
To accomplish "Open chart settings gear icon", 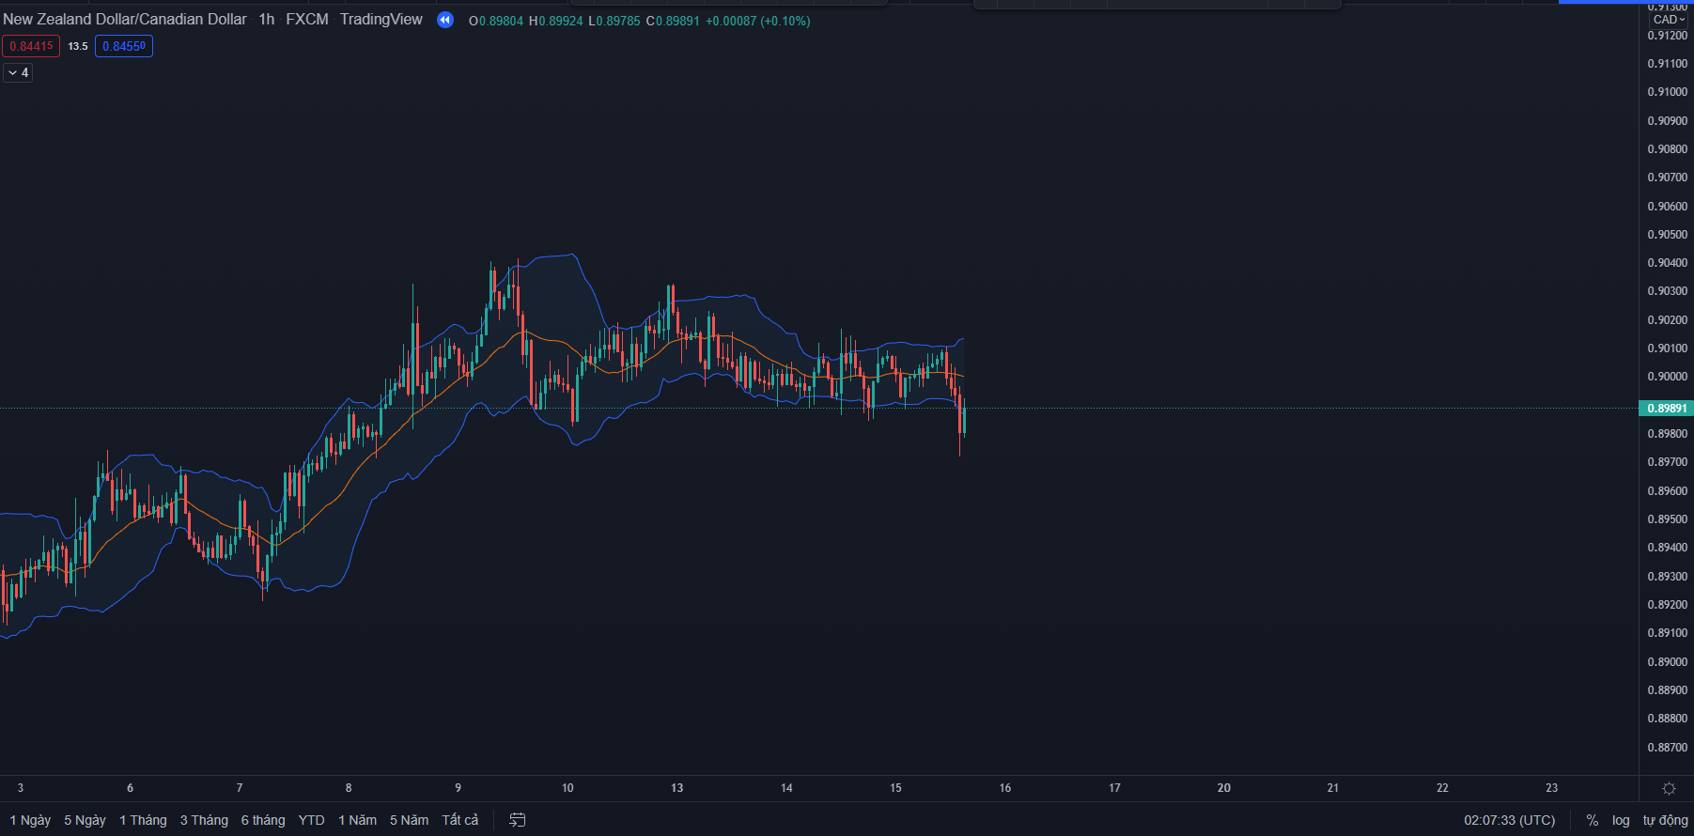I will pyautogui.click(x=1669, y=789).
